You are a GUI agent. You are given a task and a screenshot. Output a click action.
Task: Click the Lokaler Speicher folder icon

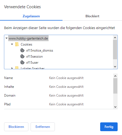17,67
